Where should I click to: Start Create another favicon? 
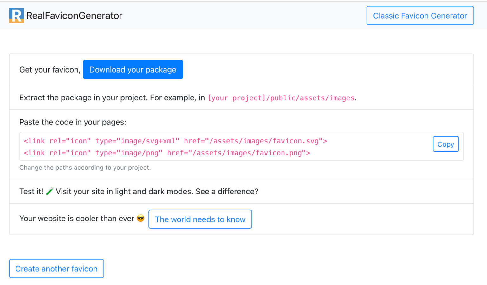point(56,269)
